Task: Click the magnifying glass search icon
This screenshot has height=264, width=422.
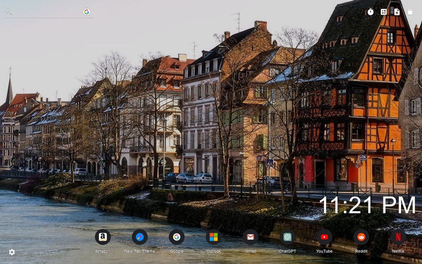Action: [9, 12]
